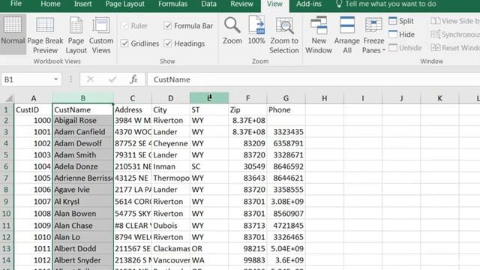Split the worksheet window

(401, 21)
